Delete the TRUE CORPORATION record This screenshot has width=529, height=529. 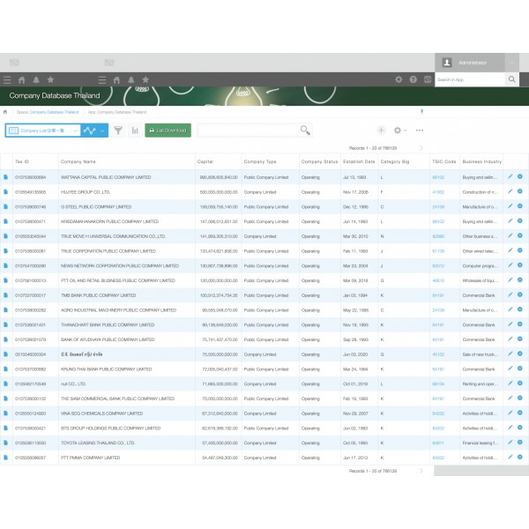[x=520, y=250]
